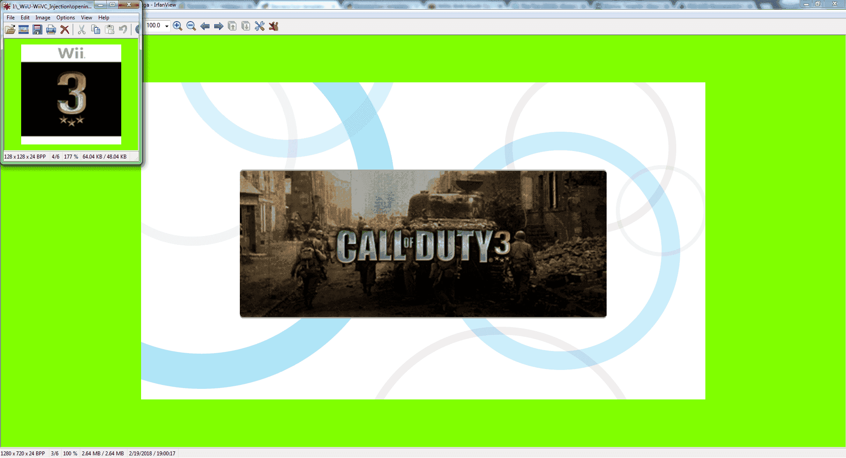This screenshot has height=458, width=846.
Task: Start slideshow from the small window toolbar
Action: click(x=24, y=30)
